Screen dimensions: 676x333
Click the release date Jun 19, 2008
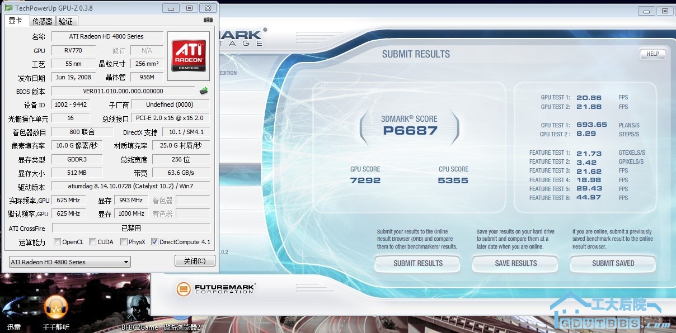73,77
